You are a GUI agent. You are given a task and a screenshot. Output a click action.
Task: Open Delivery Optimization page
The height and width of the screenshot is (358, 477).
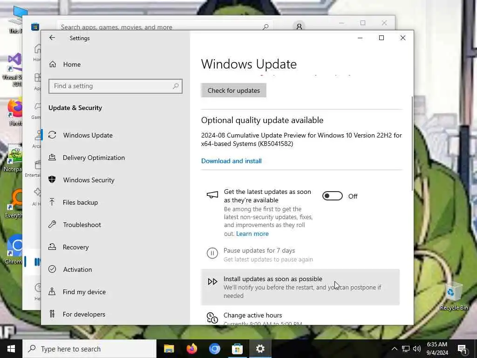(94, 158)
